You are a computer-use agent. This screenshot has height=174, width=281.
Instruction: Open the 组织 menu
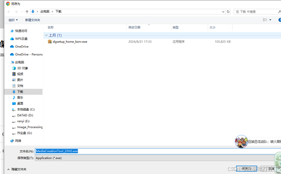click(13, 20)
